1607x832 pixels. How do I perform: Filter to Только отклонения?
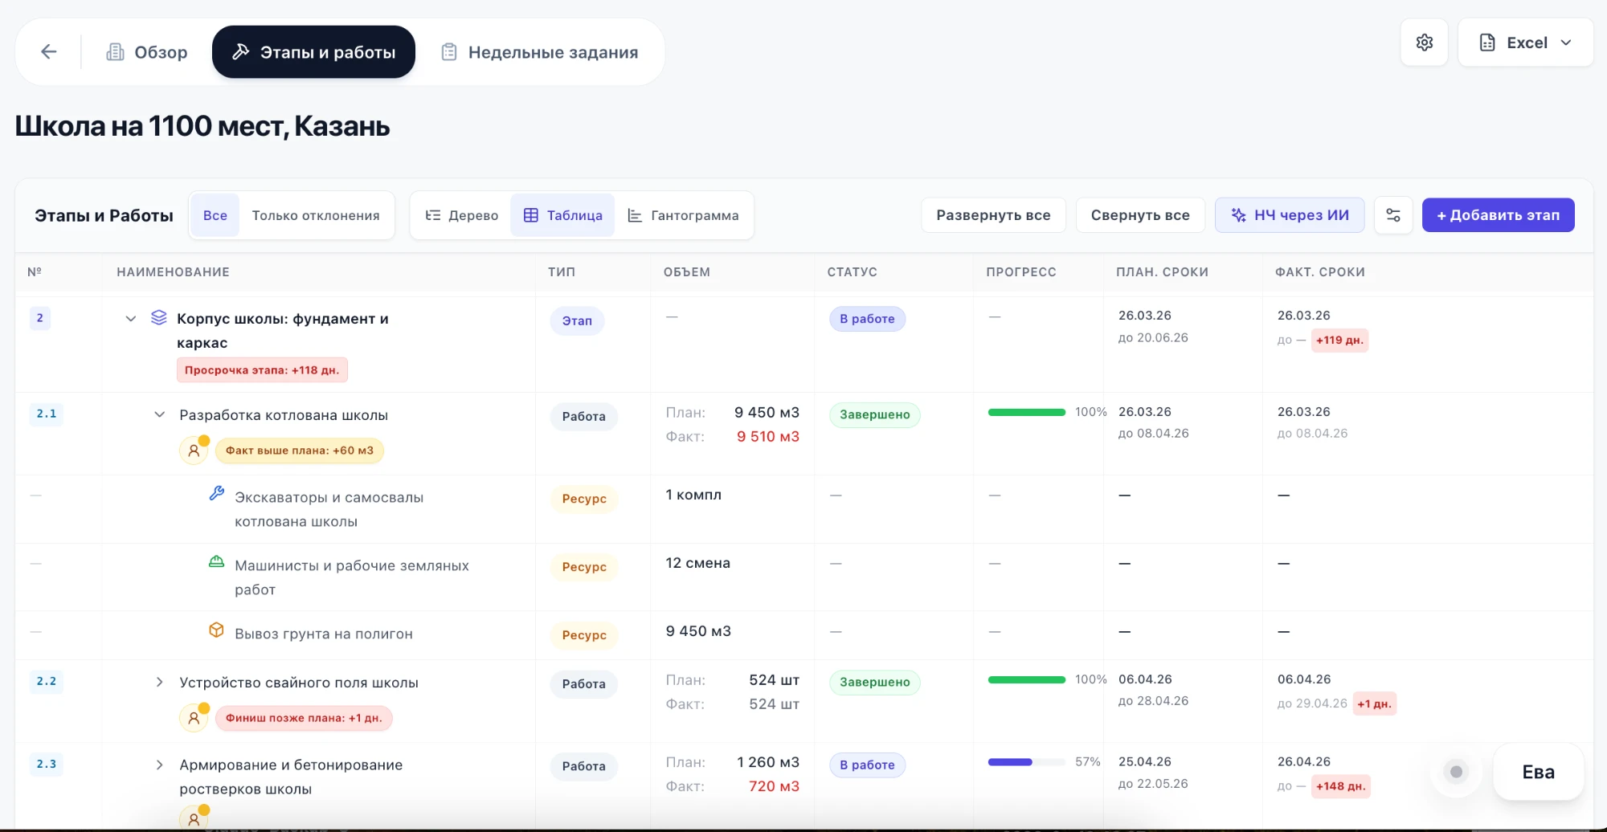coord(316,215)
